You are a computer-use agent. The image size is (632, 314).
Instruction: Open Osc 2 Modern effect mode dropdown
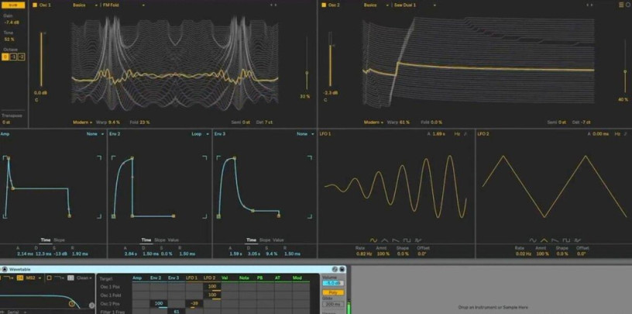(373, 122)
